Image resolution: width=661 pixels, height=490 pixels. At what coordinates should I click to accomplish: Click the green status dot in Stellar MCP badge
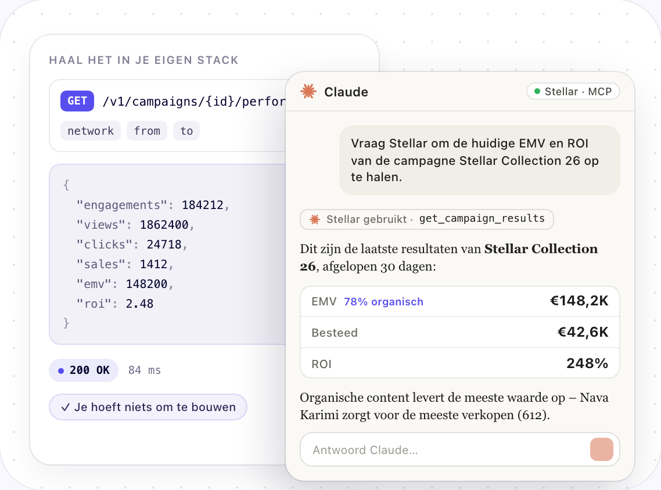[x=537, y=91]
